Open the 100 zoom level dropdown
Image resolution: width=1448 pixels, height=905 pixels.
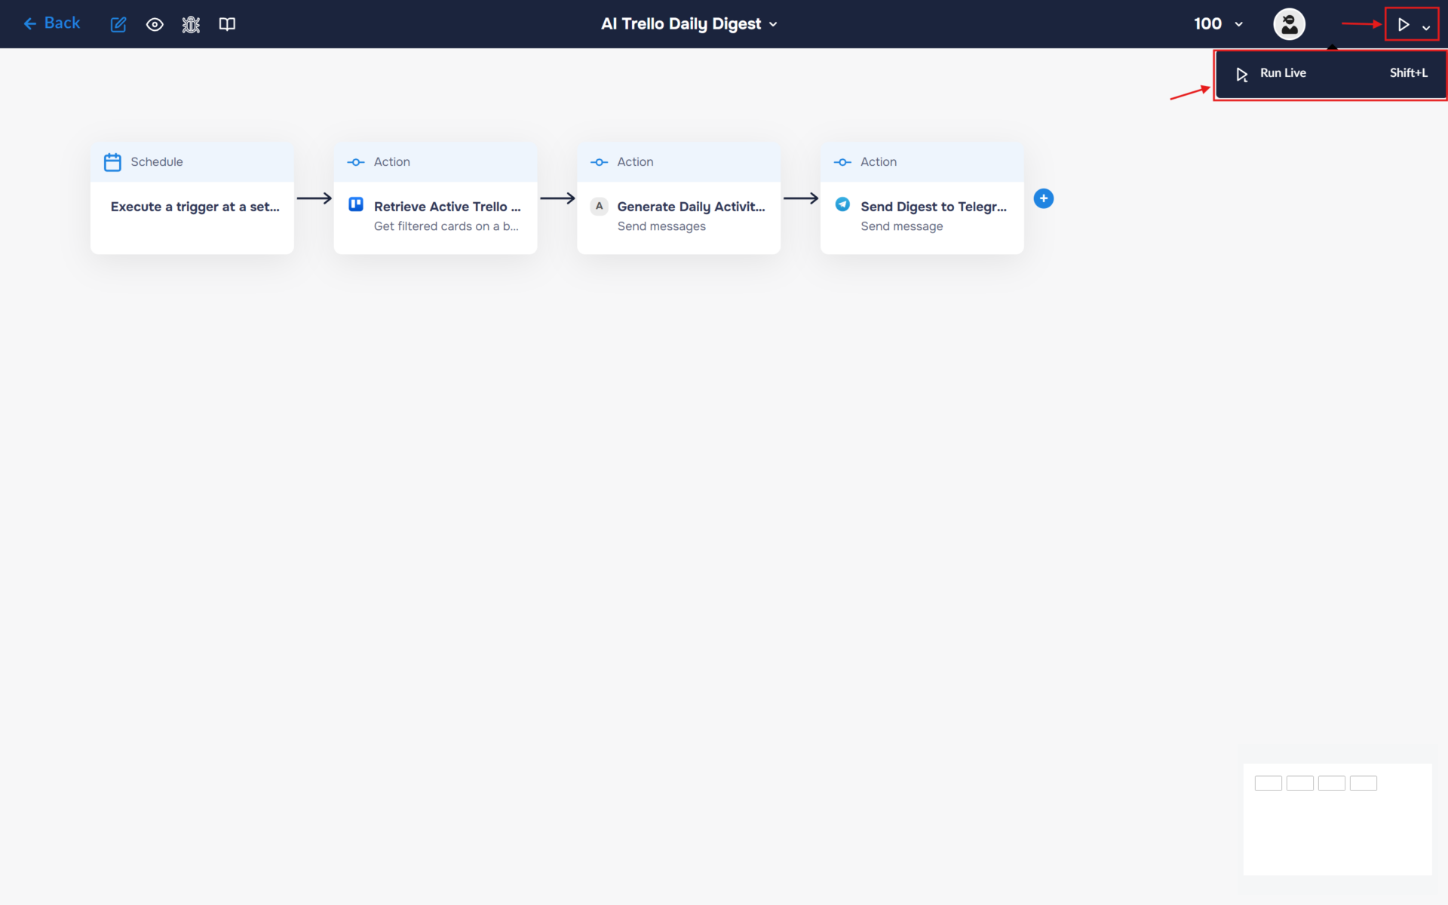click(x=1218, y=24)
